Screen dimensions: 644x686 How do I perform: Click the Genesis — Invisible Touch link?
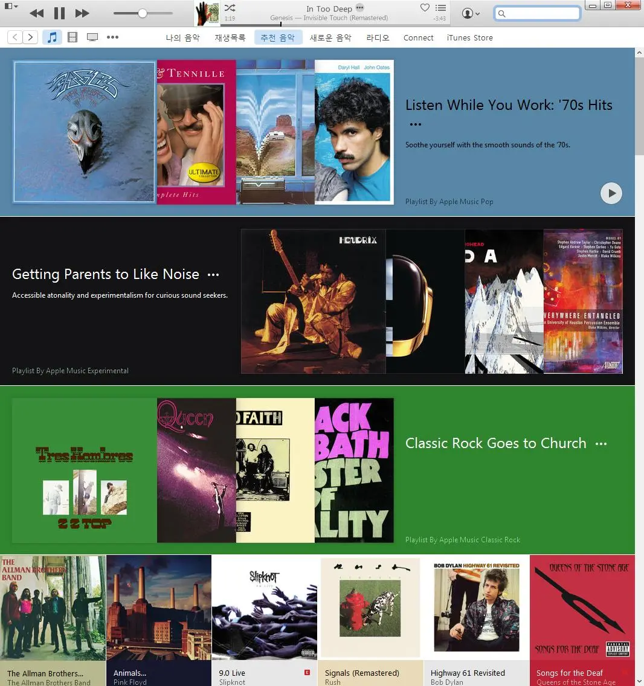coord(329,18)
